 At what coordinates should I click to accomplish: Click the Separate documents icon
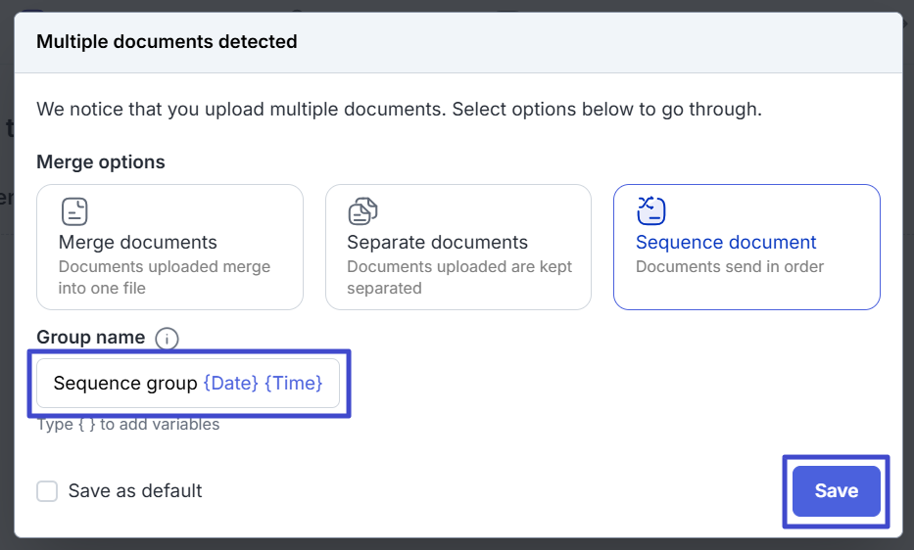click(362, 211)
